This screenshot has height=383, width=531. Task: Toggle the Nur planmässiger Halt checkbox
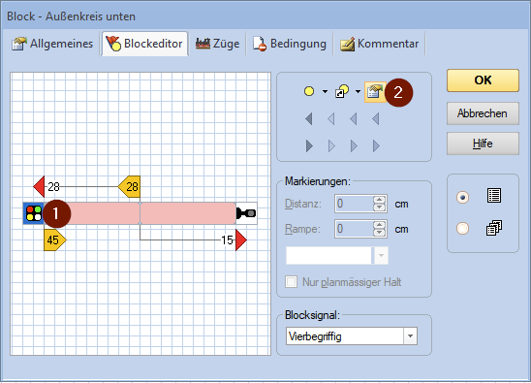coord(292,281)
